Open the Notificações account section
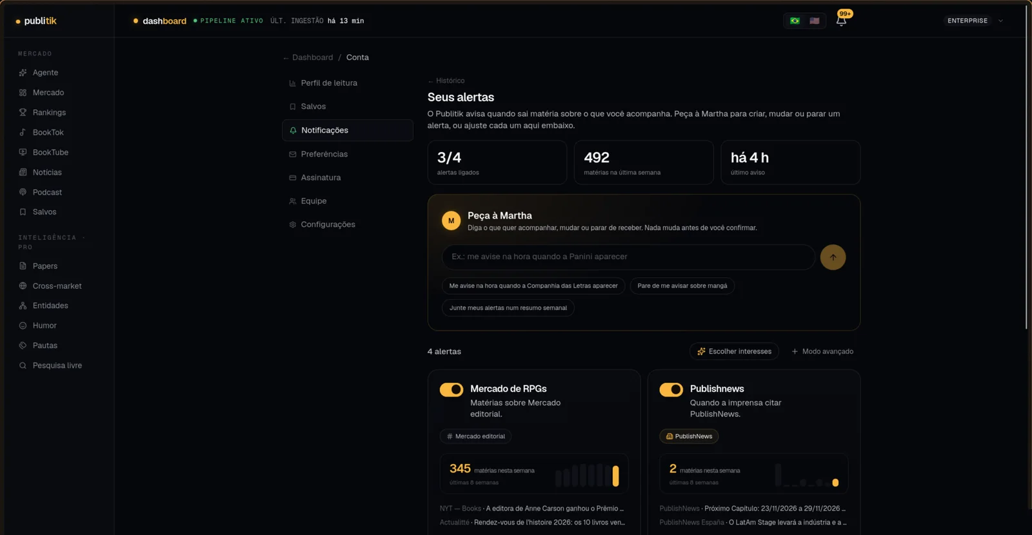The height and width of the screenshot is (535, 1032). click(x=348, y=130)
